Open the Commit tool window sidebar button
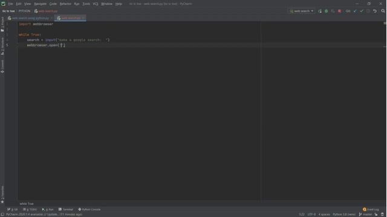The image size is (387, 217). 2,66
